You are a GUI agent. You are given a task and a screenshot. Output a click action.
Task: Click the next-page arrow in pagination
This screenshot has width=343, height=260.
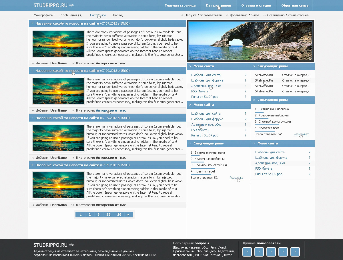point(128,215)
